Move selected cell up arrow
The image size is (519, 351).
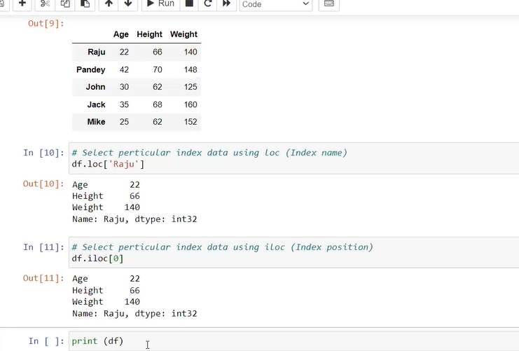pos(109,4)
